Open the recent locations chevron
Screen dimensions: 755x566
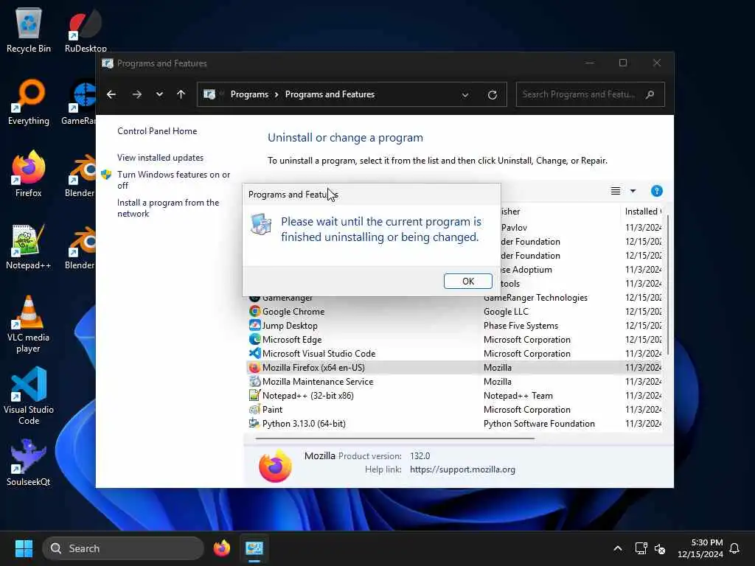tap(159, 94)
